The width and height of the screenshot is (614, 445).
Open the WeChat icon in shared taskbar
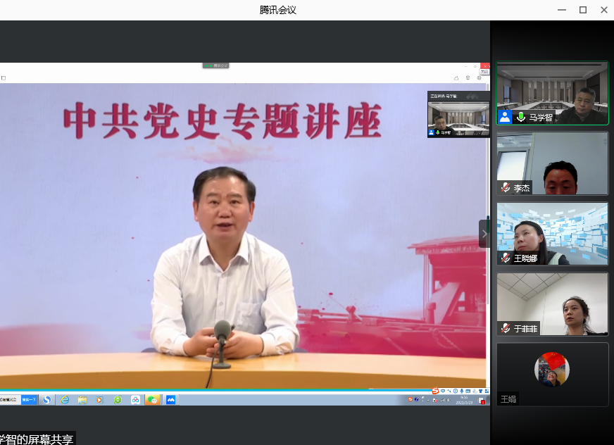pyautogui.click(x=152, y=400)
